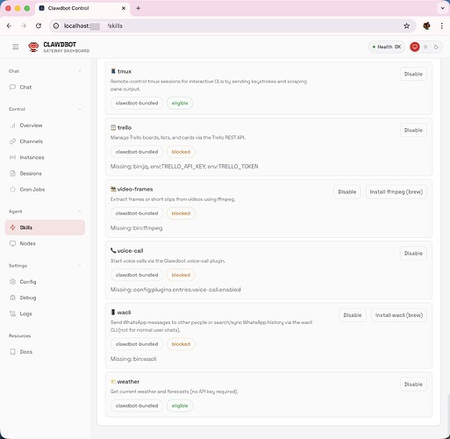Click the Chat speech-bubble icon
Screen dimensions: 450x439
[12, 87]
